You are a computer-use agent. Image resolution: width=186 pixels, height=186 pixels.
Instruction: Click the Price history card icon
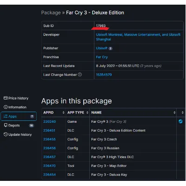coord(6,98)
